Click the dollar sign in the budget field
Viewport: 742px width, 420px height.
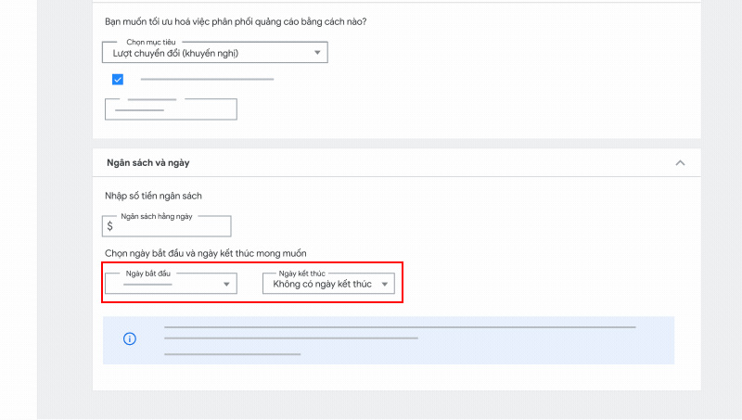coord(110,226)
